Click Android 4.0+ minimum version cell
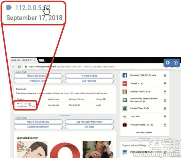The image size is (181, 158). point(74,105)
